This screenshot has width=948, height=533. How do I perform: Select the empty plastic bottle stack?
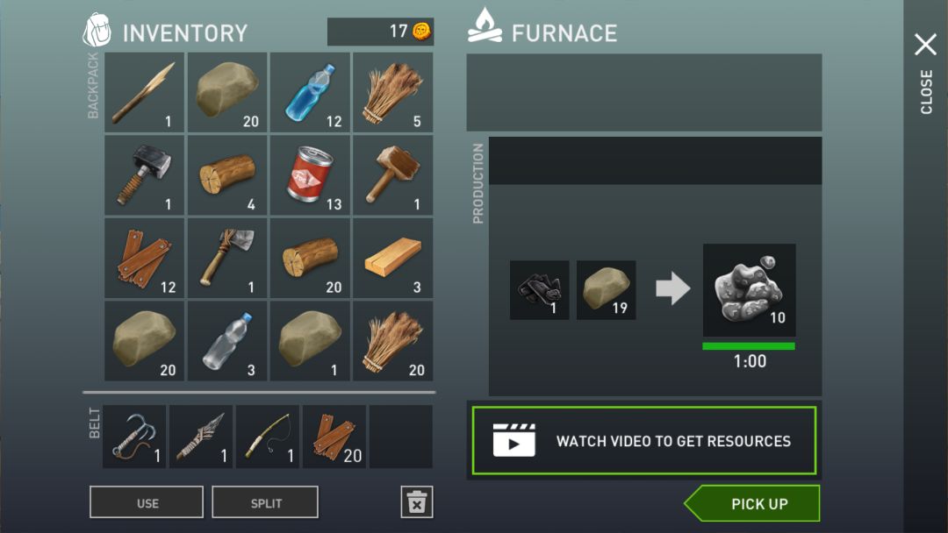point(227,341)
